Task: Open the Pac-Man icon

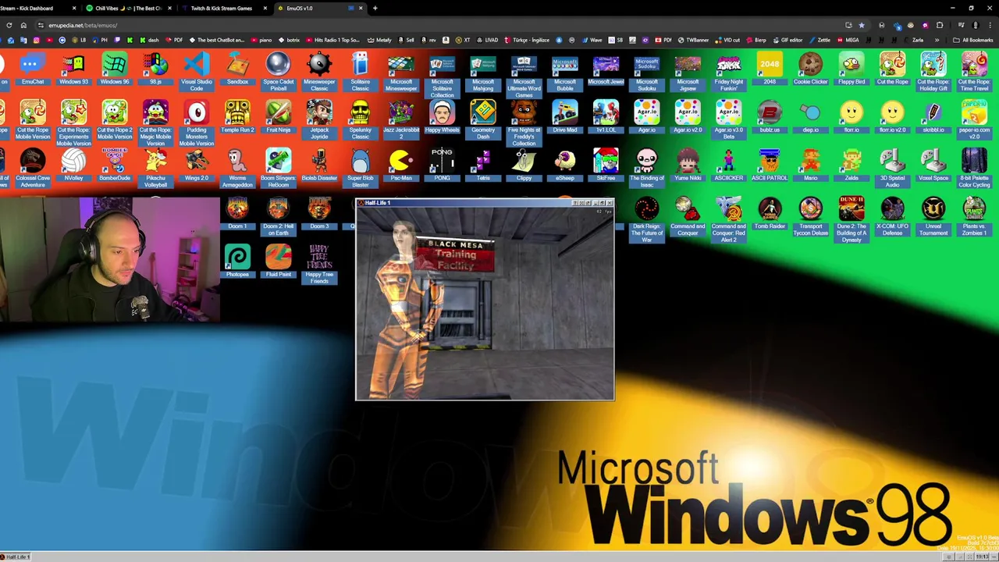Action: [x=401, y=165]
